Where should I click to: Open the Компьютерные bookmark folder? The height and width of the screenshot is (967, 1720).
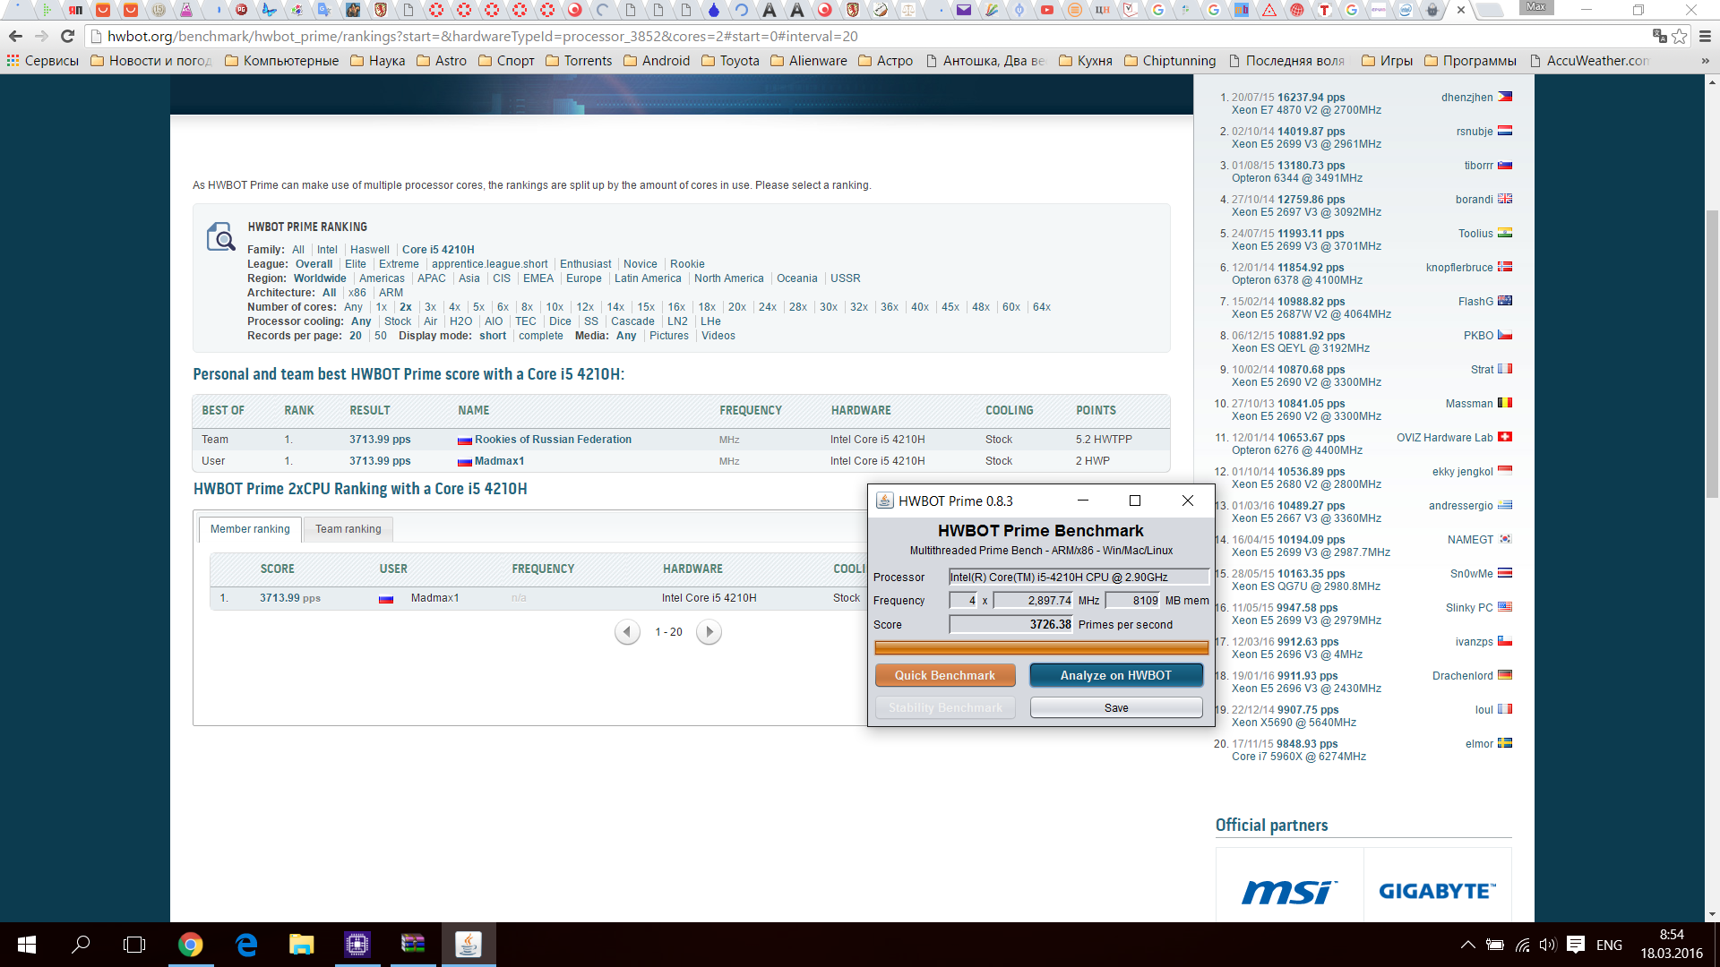281,61
